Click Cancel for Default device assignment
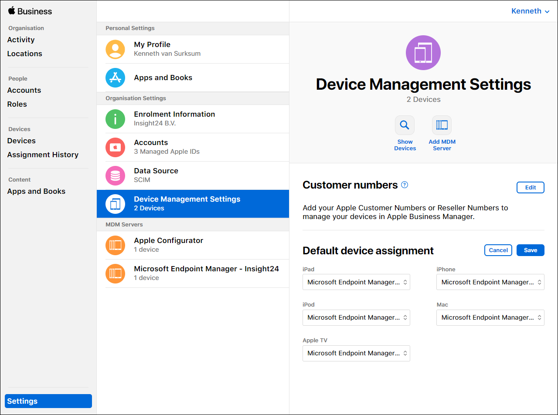The height and width of the screenshot is (415, 558). 498,250
